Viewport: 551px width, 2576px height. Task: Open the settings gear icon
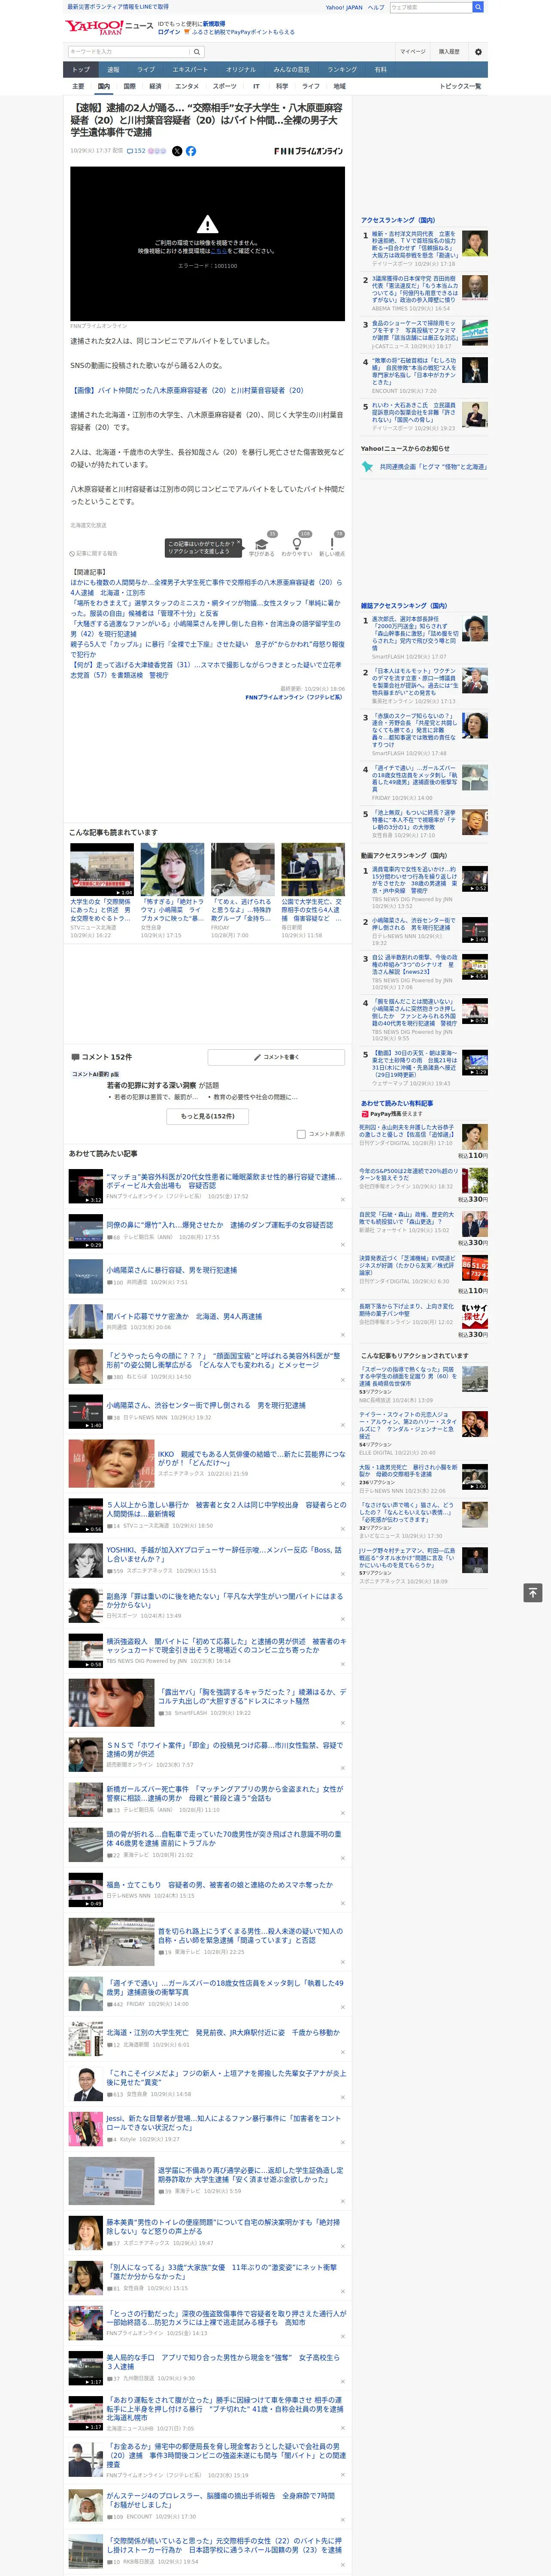(478, 51)
